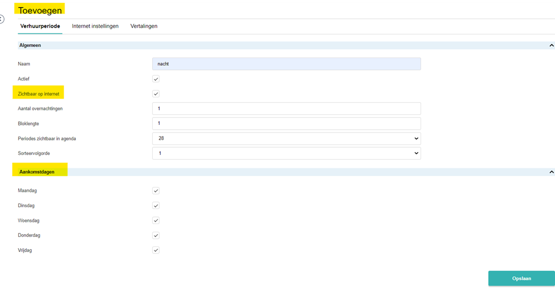The height and width of the screenshot is (308, 555).
Task: Select the Verhuurperiode tab
Action: coord(40,26)
